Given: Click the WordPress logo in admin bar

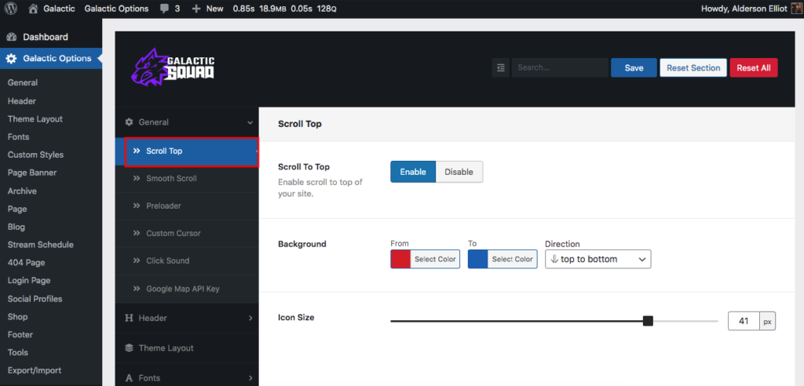Looking at the screenshot, I should click(x=11, y=9).
